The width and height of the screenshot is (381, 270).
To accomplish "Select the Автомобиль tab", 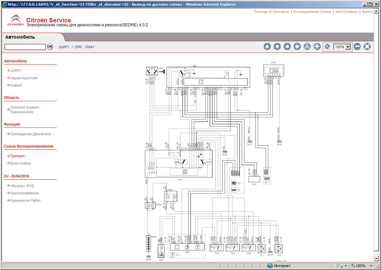I will tap(20, 37).
